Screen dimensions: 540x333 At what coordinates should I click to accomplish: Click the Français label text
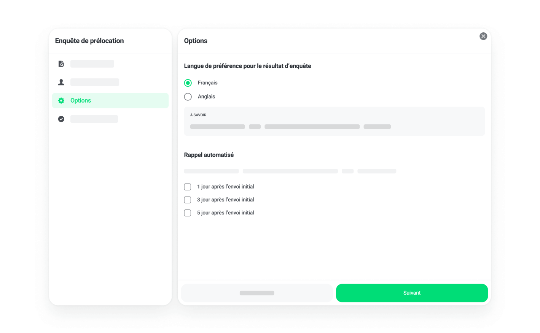click(x=208, y=83)
